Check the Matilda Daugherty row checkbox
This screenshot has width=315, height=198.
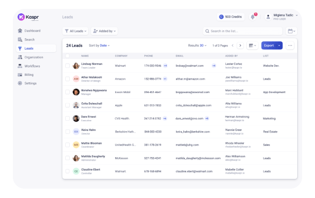(x=67, y=158)
